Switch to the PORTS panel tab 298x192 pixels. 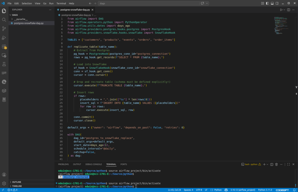tap(123, 164)
